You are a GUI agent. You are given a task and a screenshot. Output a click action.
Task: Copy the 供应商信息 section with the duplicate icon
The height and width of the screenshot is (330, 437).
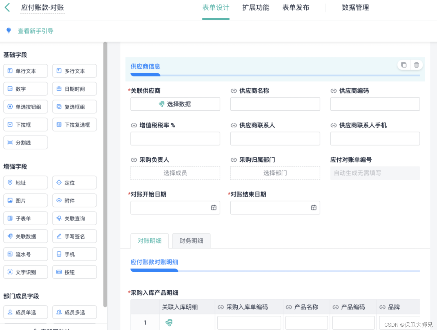click(x=403, y=65)
